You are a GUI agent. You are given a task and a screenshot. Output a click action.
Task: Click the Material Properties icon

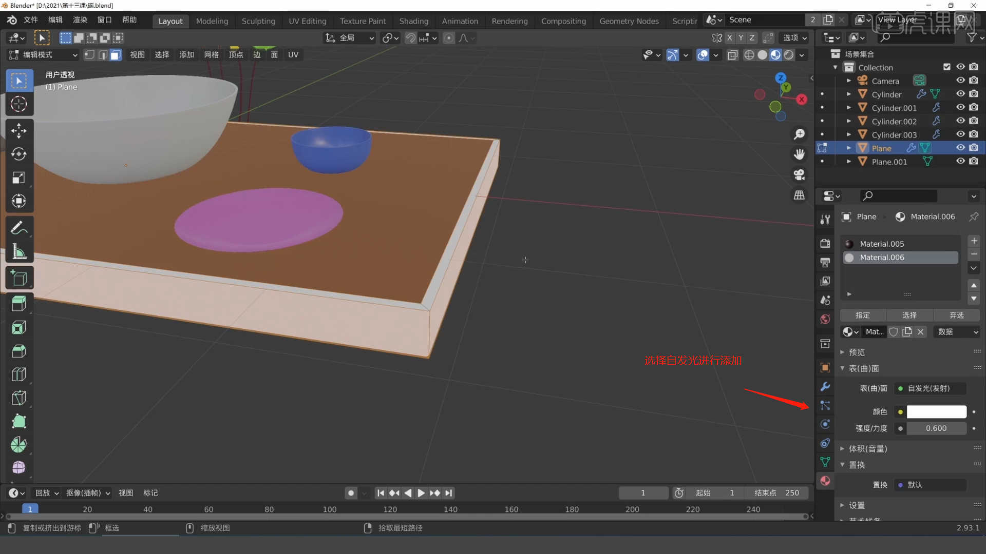[825, 481]
